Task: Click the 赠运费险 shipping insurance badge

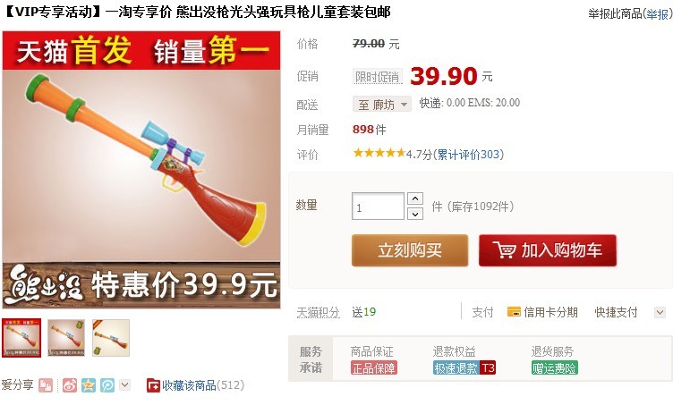Action: click(x=555, y=367)
